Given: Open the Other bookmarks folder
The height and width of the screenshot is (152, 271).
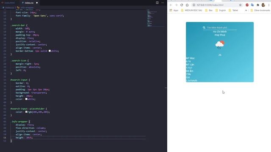Looking at the screenshot, I should [260, 10].
